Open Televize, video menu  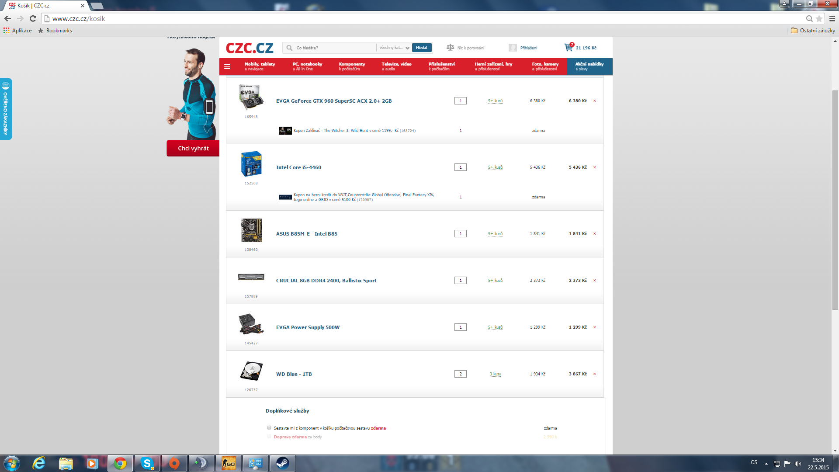click(396, 66)
